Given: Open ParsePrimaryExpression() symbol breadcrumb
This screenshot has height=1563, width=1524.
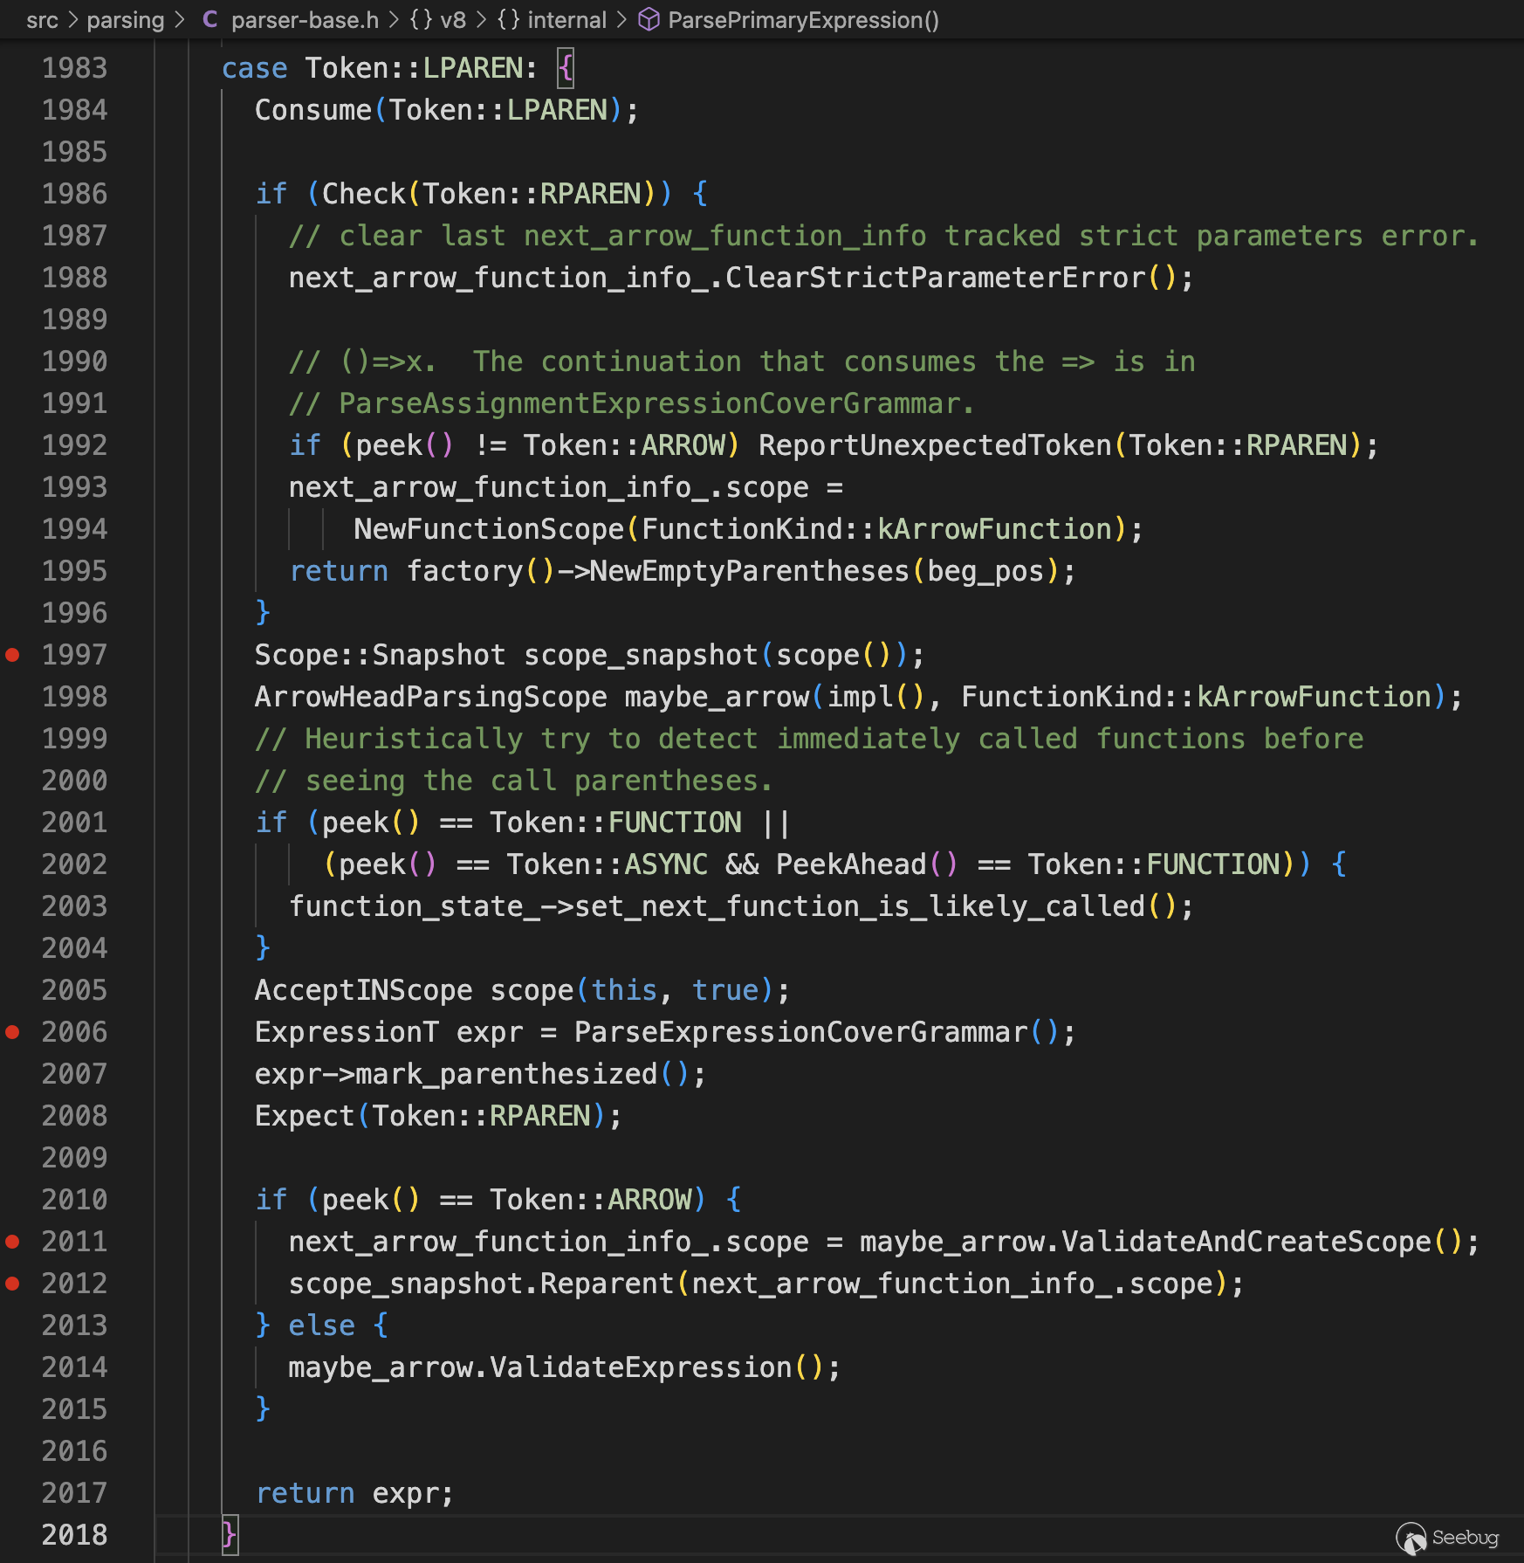Looking at the screenshot, I should tap(803, 19).
